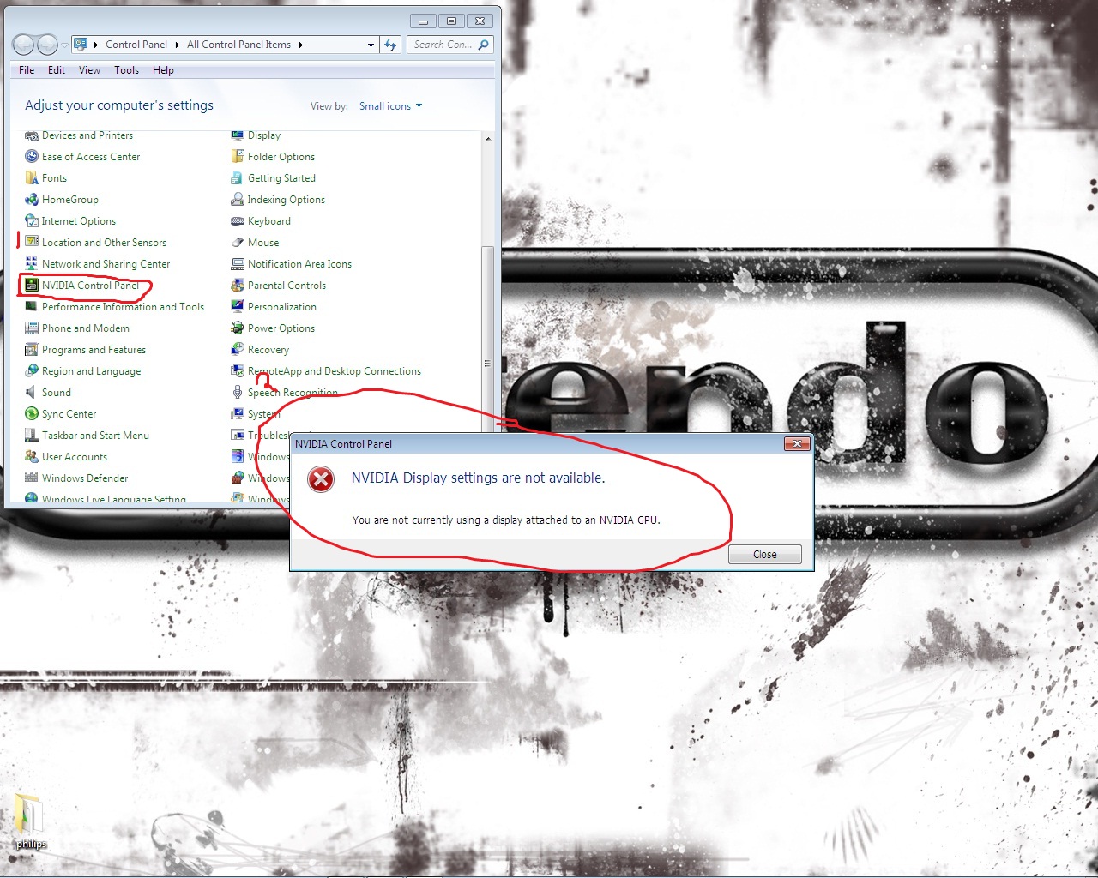The image size is (1098, 878).
Task: Open Speech Recognition item
Action: click(293, 393)
